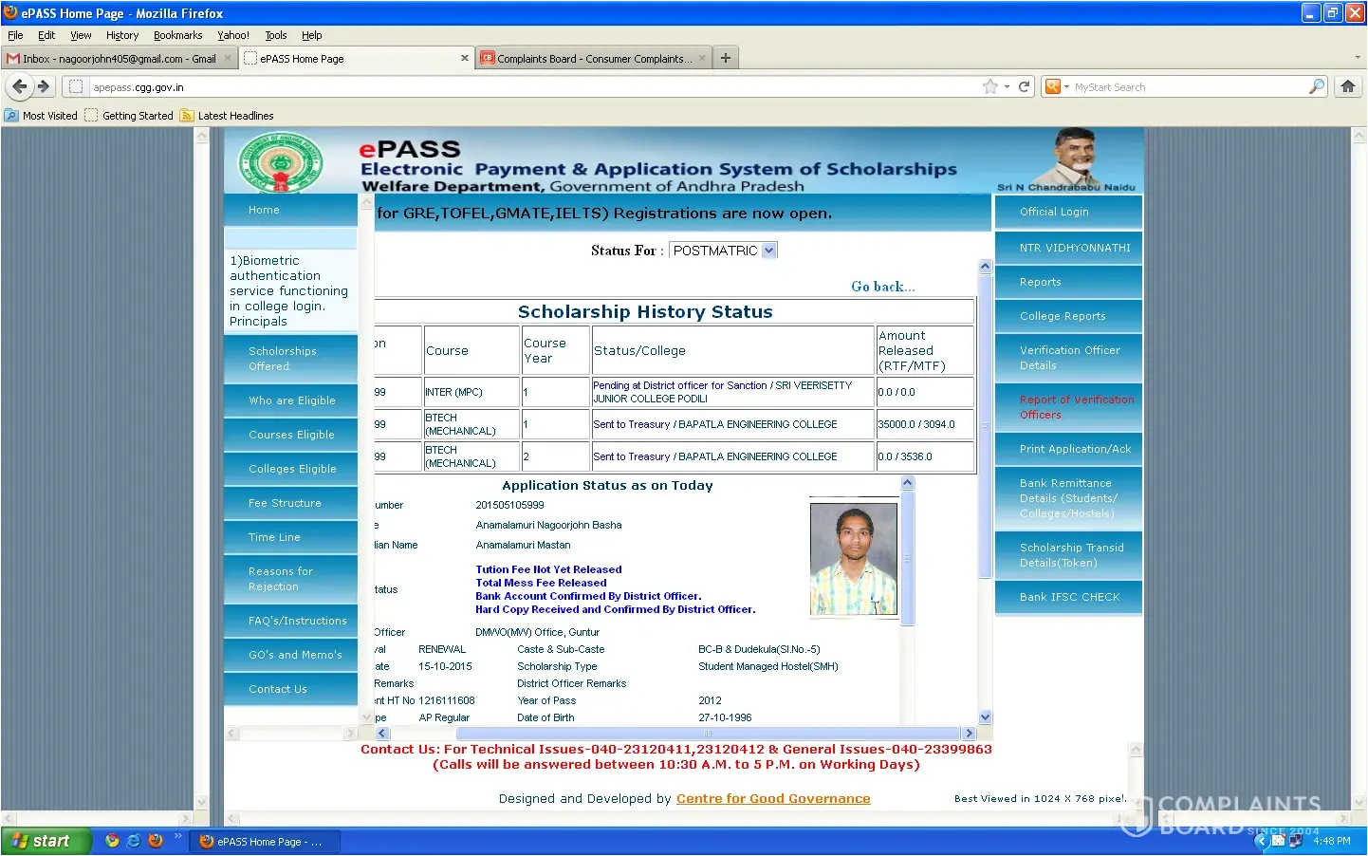Click the browser Back arrow button
The image size is (1368, 856).
click(19, 86)
